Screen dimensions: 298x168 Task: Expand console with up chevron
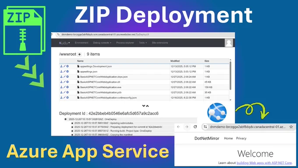coord(147,106)
